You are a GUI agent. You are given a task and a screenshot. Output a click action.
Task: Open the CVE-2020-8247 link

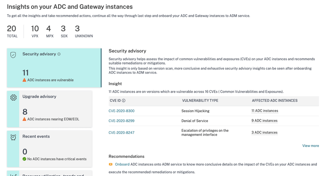[x=121, y=133]
